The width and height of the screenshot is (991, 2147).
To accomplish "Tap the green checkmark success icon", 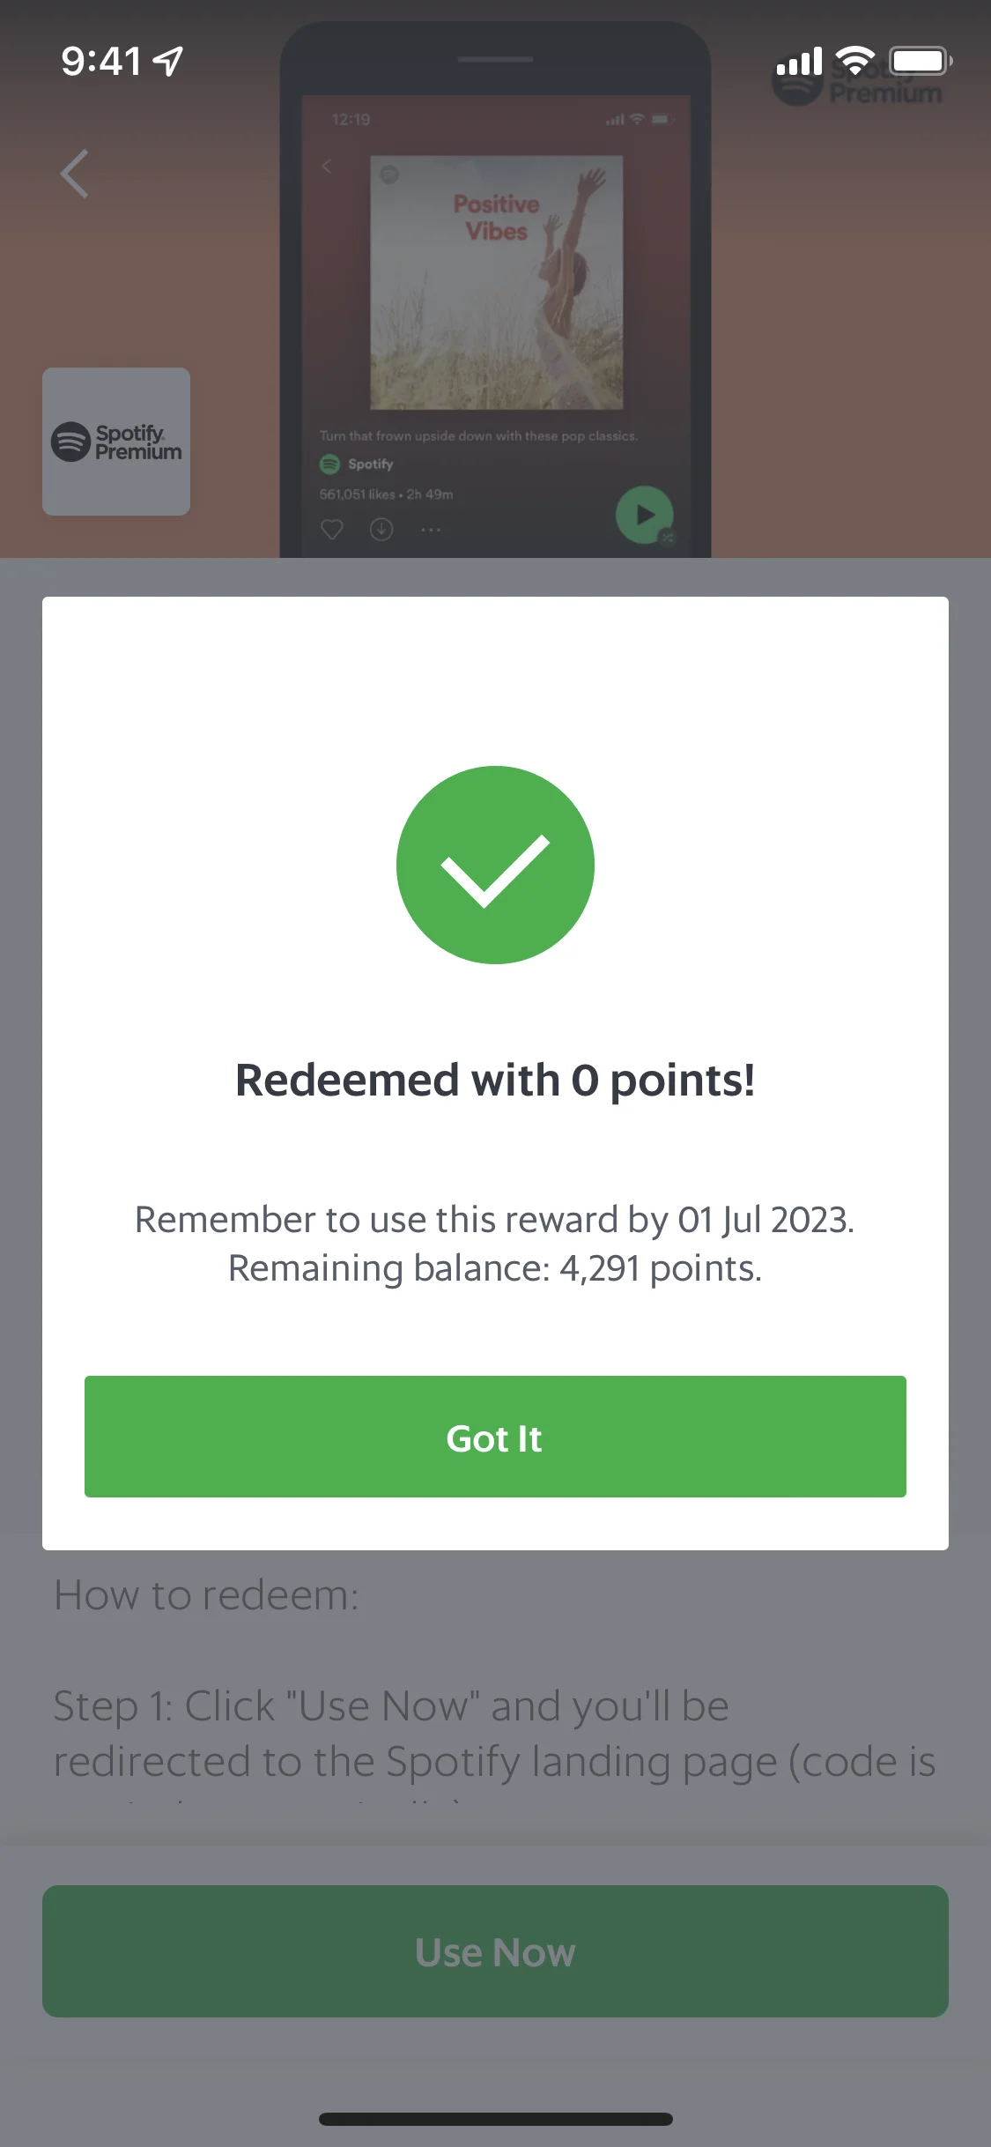I will coord(496,865).
